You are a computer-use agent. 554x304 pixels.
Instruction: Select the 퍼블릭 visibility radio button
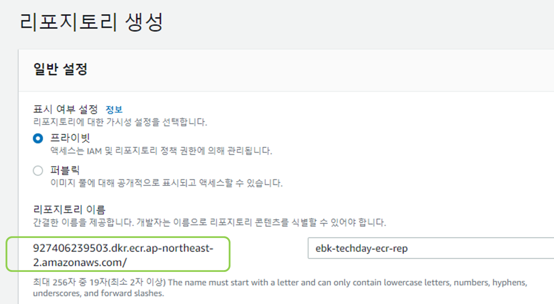click(x=38, y=170)
